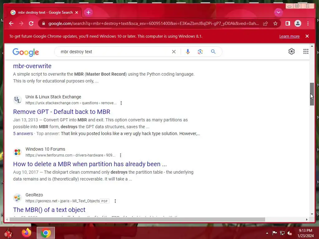
Task: Open more options for Stack Exchange result
Action: (x=121, y=103)
